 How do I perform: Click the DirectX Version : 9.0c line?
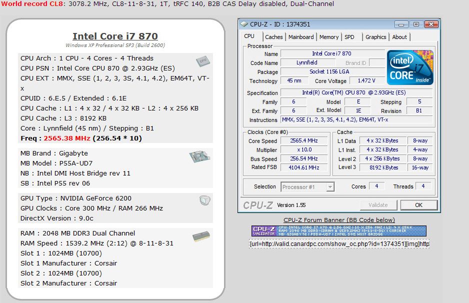(57, 218)
